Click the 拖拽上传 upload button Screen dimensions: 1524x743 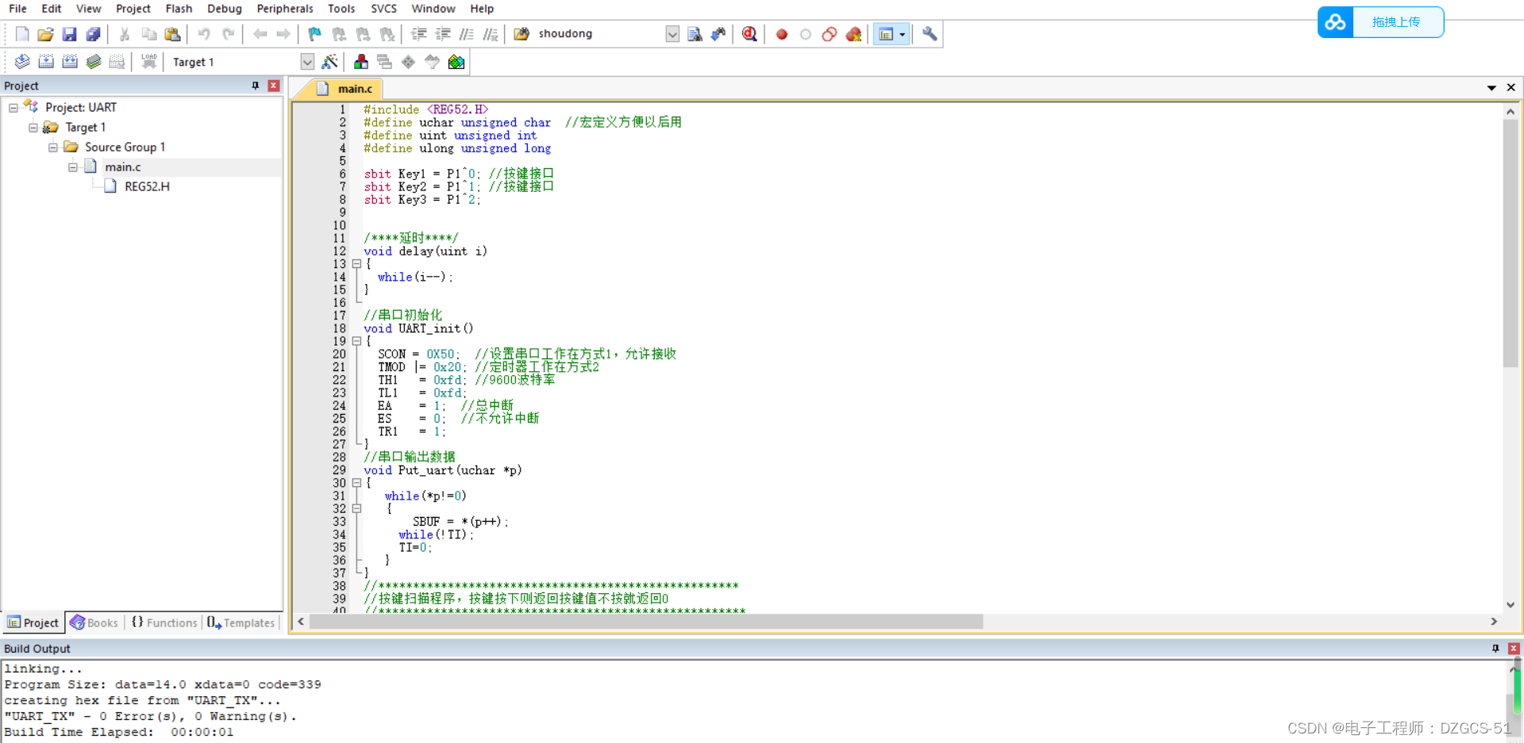[x=1396, y=22]
